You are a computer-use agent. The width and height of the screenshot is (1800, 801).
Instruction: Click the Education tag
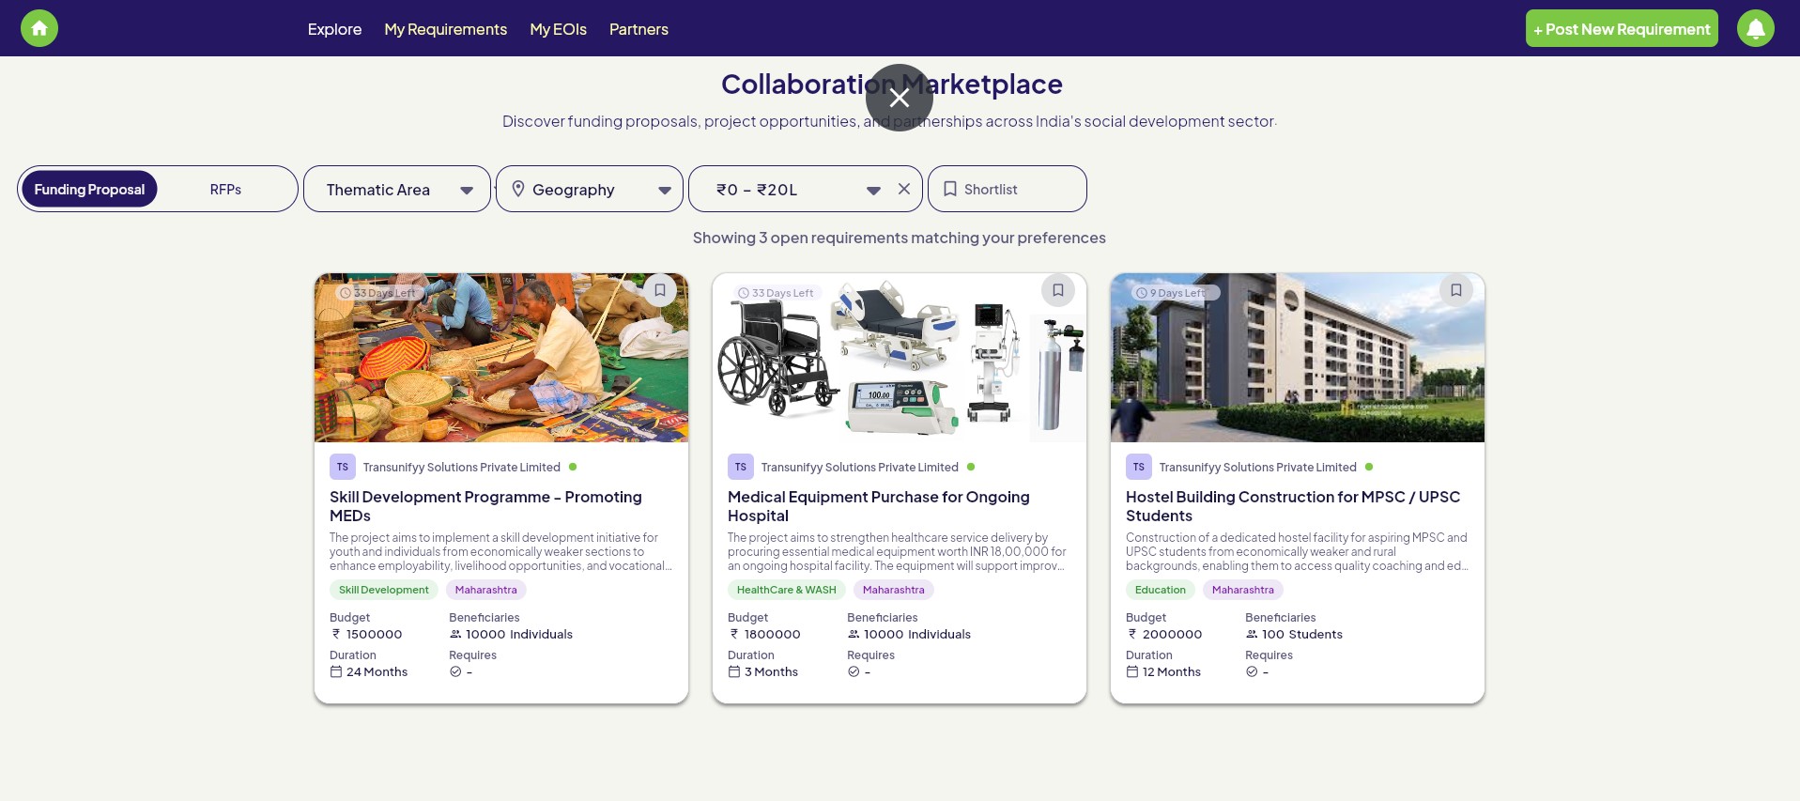(1160, 590)
